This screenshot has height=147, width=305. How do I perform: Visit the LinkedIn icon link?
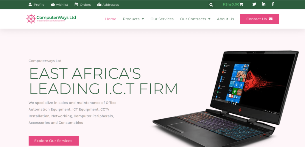(x=264, y=4)
